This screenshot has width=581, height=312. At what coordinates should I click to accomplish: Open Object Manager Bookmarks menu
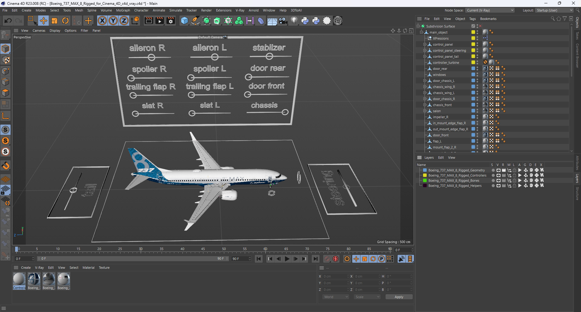[488, 19]
